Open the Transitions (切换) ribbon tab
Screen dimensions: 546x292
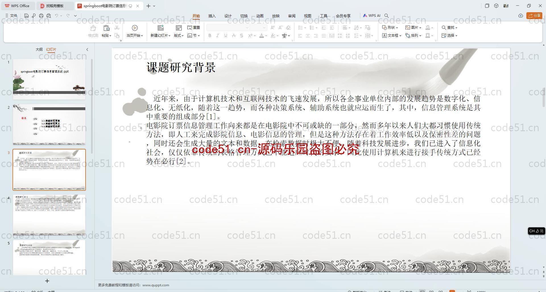pos(244,16)
